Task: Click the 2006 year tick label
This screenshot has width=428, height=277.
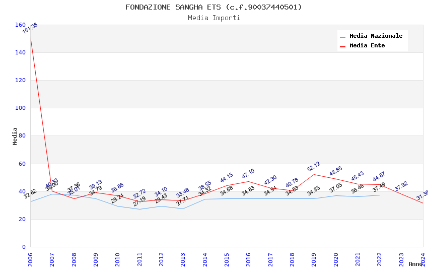Action: coord(30,259)
